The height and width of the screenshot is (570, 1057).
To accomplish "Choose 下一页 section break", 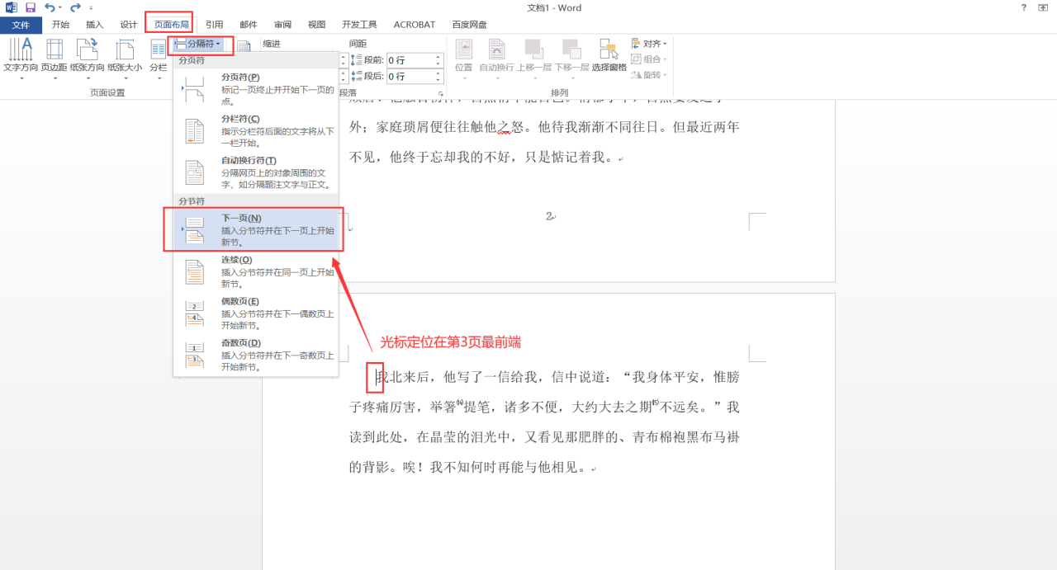I will (256, 229).
